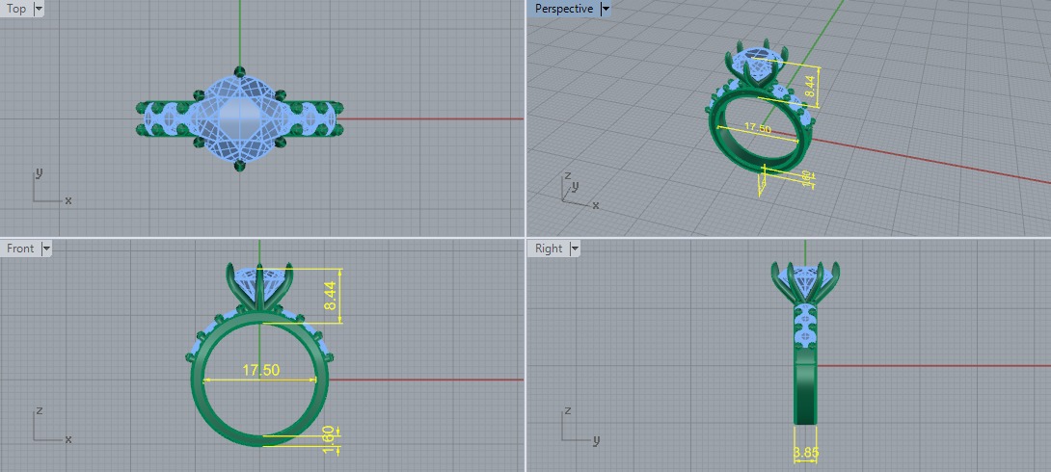Screen dimensions: 1051x472
Task: Select the 3.85 dimension in Right view
Action: point(806,454)
